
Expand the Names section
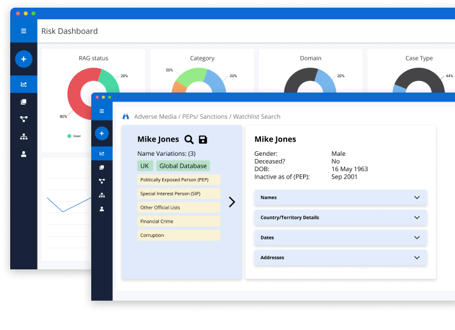tap(340, 198)
